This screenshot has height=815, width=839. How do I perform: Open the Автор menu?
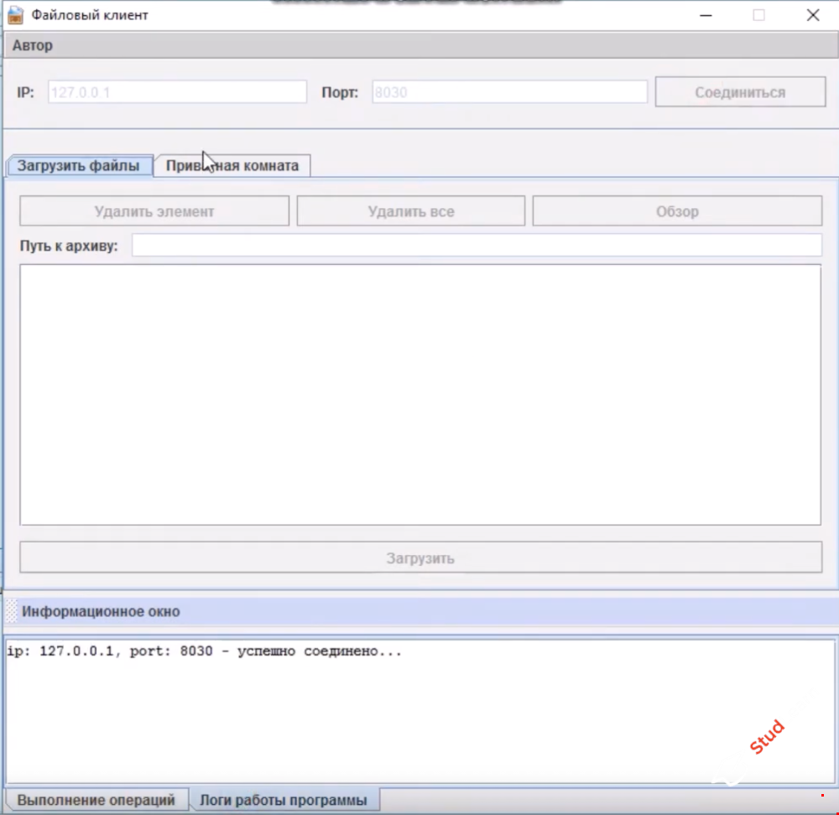[x=33, y=45]
